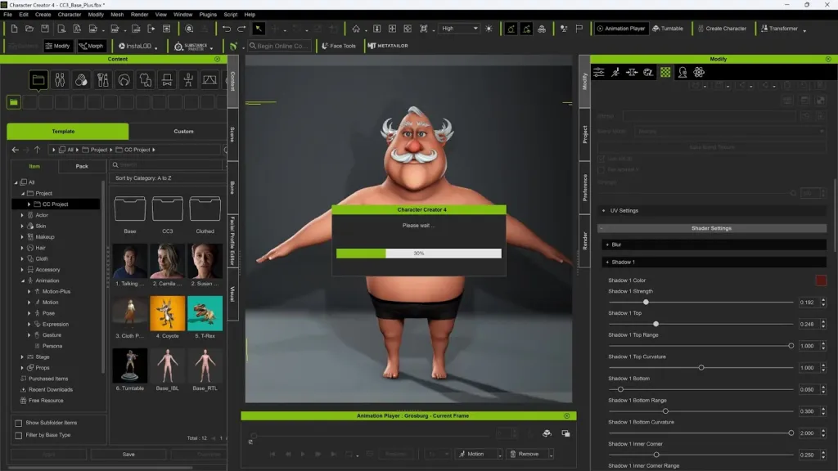Click the Save button in Content panel
Screen dimensions: 838x471
pyautogui.click(x=128, y=454)
